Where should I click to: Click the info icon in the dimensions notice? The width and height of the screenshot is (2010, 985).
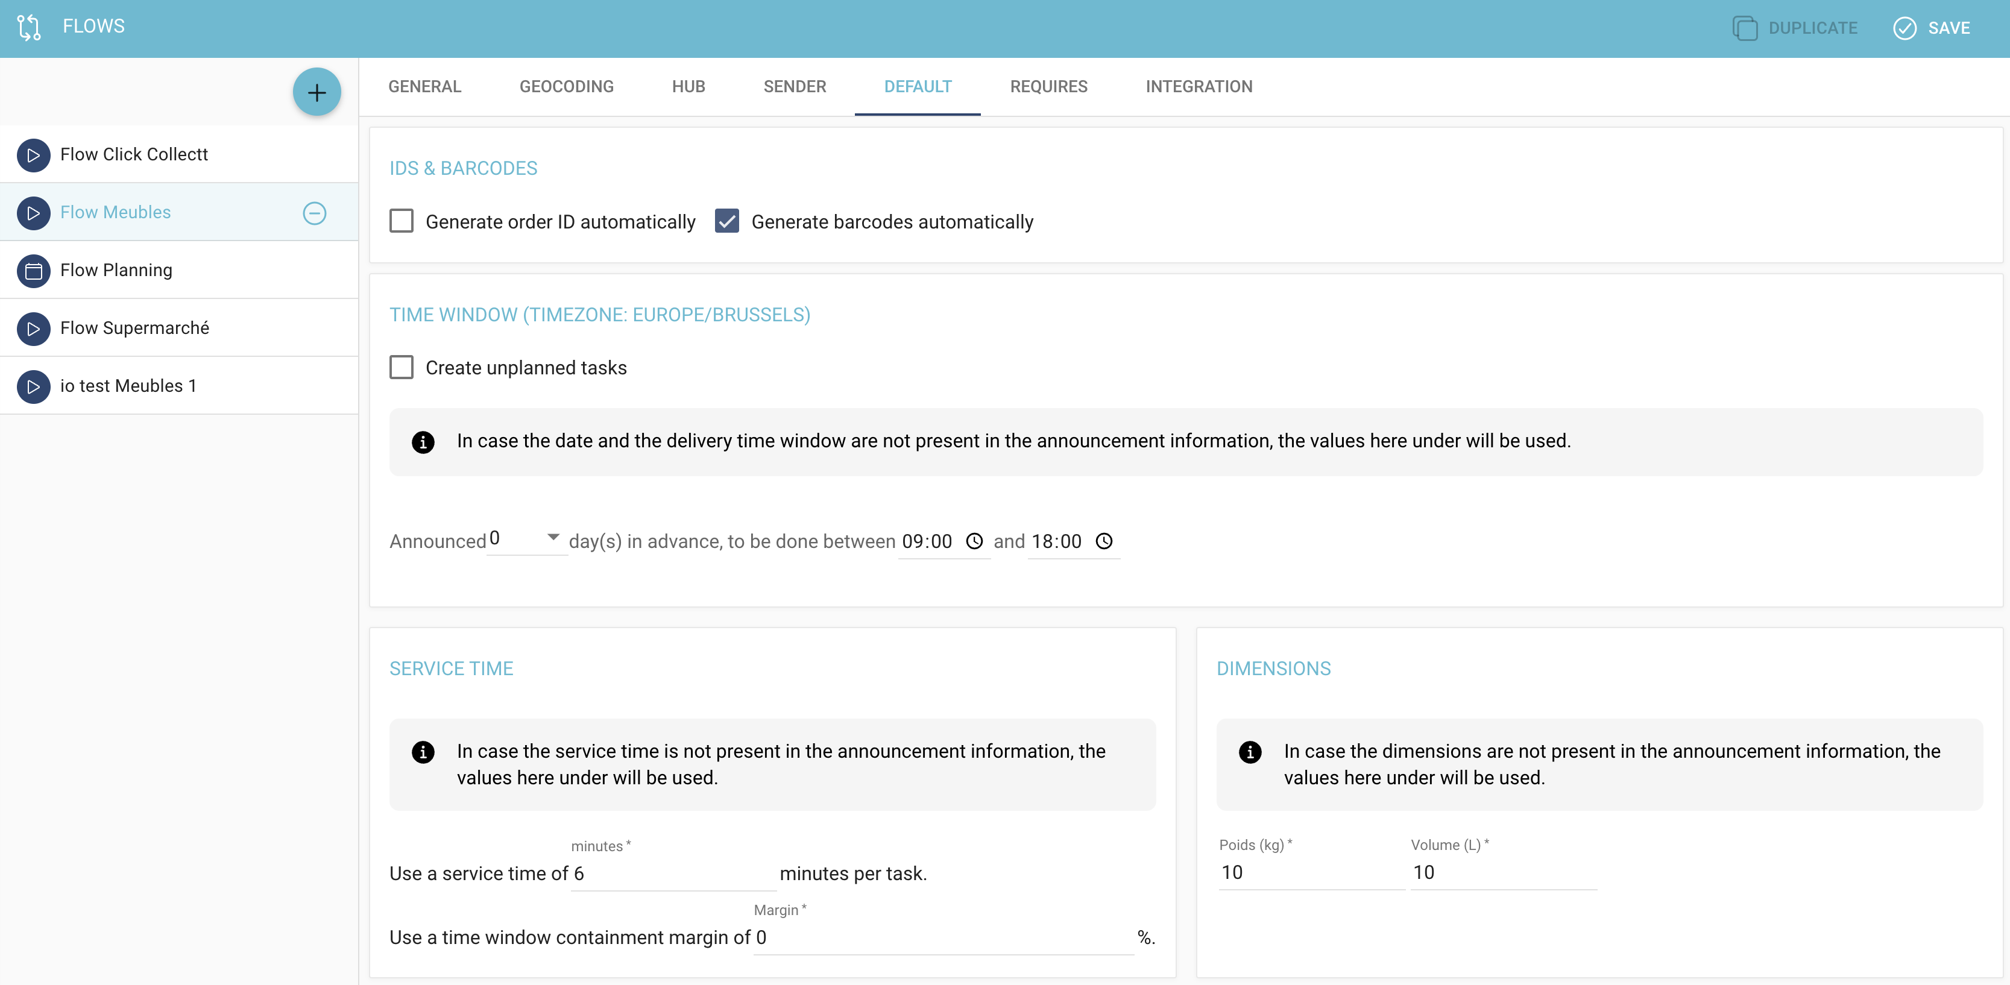tap(1250, 752)
